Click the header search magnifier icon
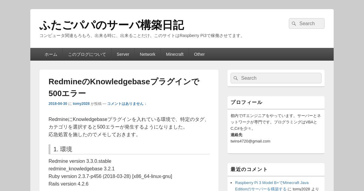Viewport: 364px width, 191px height. 294,24
